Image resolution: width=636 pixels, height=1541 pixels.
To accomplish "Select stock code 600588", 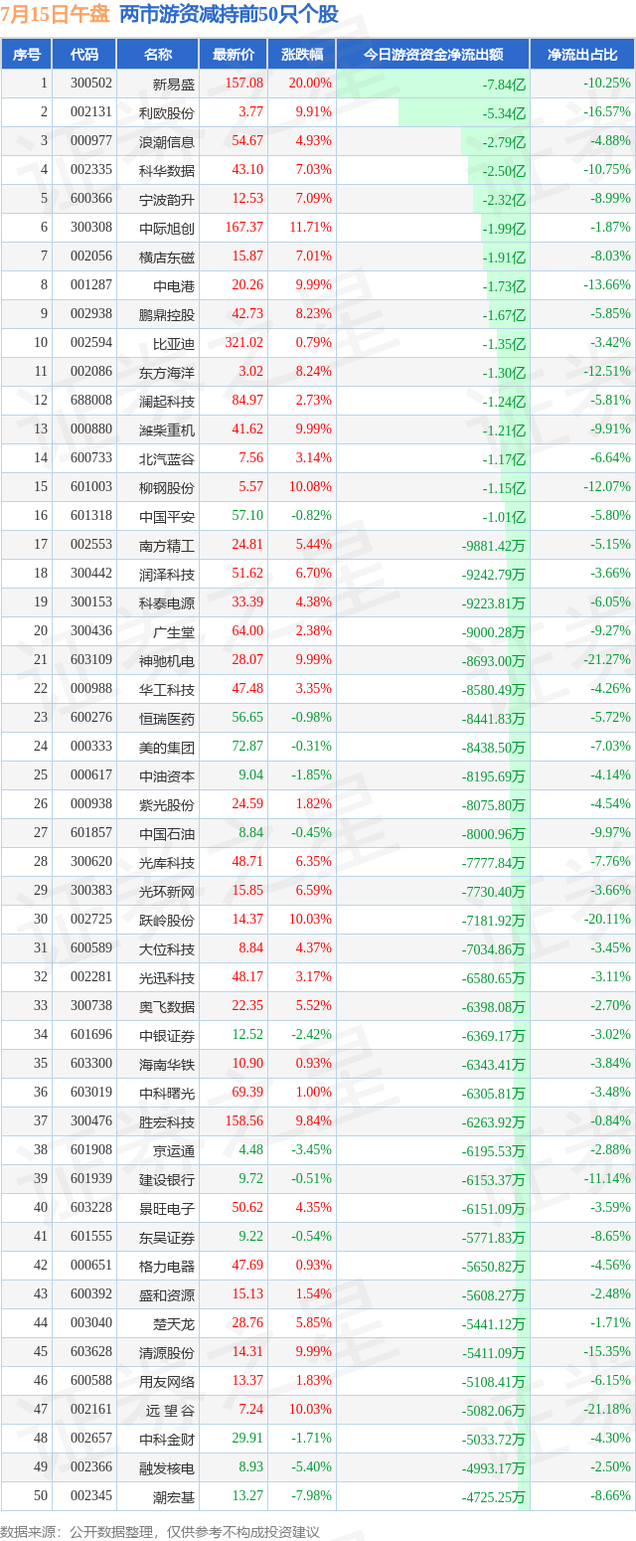I will [90, 1381].
